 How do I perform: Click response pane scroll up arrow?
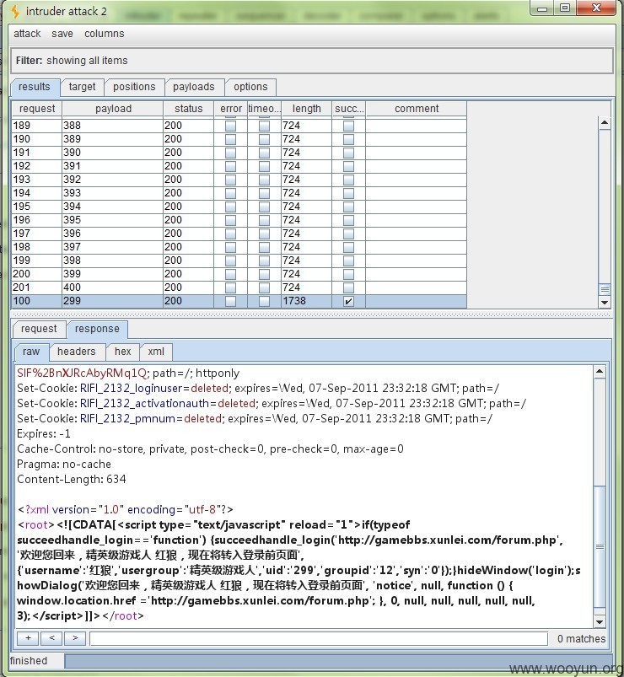click(x=600, y=371)
